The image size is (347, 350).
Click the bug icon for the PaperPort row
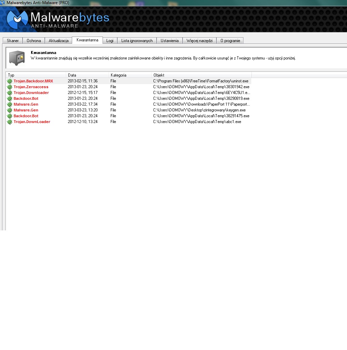10,104
